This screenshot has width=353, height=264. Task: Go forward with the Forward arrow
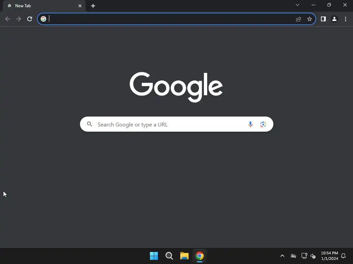click(19, 19)
